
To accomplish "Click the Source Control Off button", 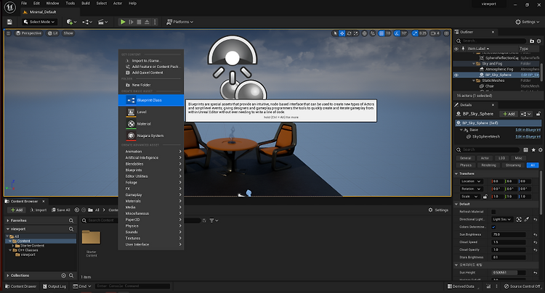I will point(522,286).
